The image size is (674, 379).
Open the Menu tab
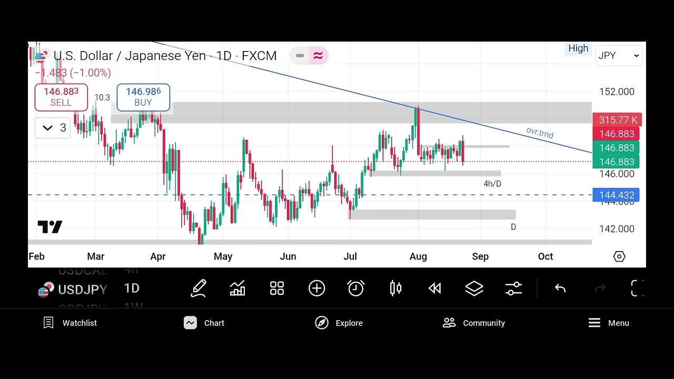609,323
